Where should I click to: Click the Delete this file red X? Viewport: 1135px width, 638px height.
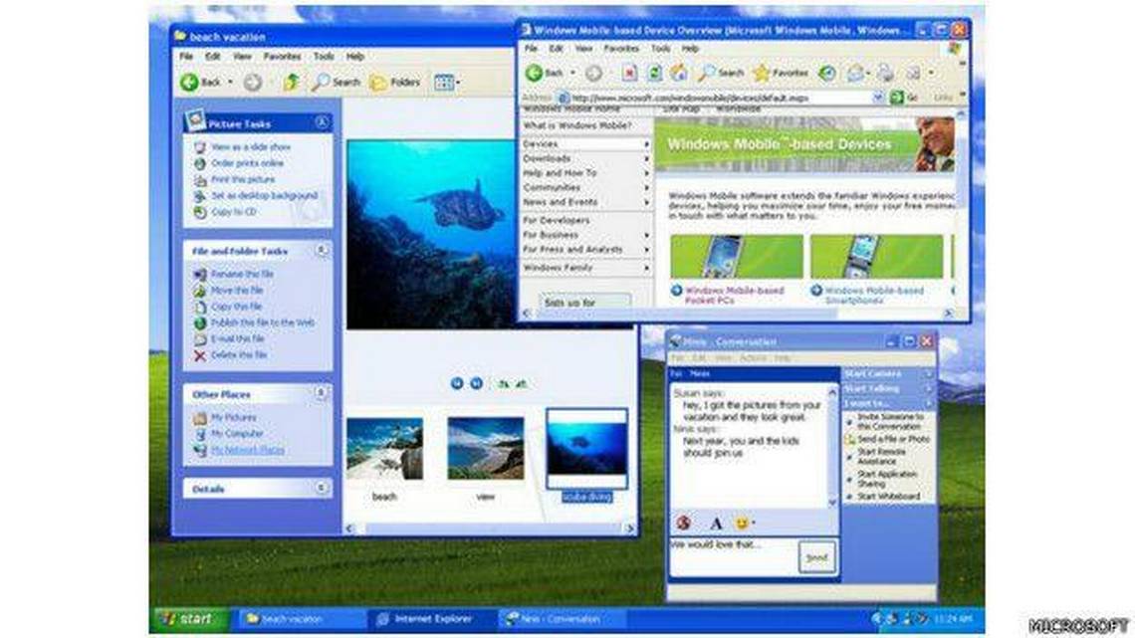click(200, 355)
